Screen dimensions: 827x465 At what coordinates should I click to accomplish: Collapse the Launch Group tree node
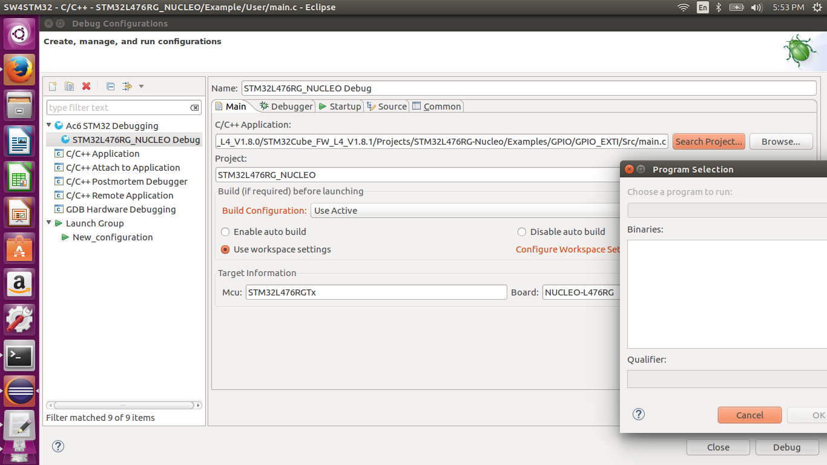(49, 223)
